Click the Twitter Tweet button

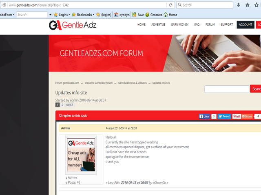pyautogui.click(x=224, y=117)
